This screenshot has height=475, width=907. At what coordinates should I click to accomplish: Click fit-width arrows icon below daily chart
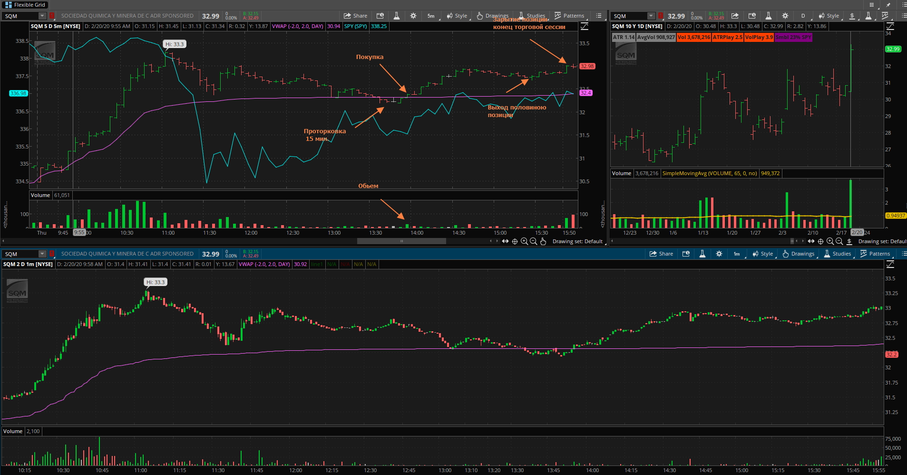[x=811, y=241]
